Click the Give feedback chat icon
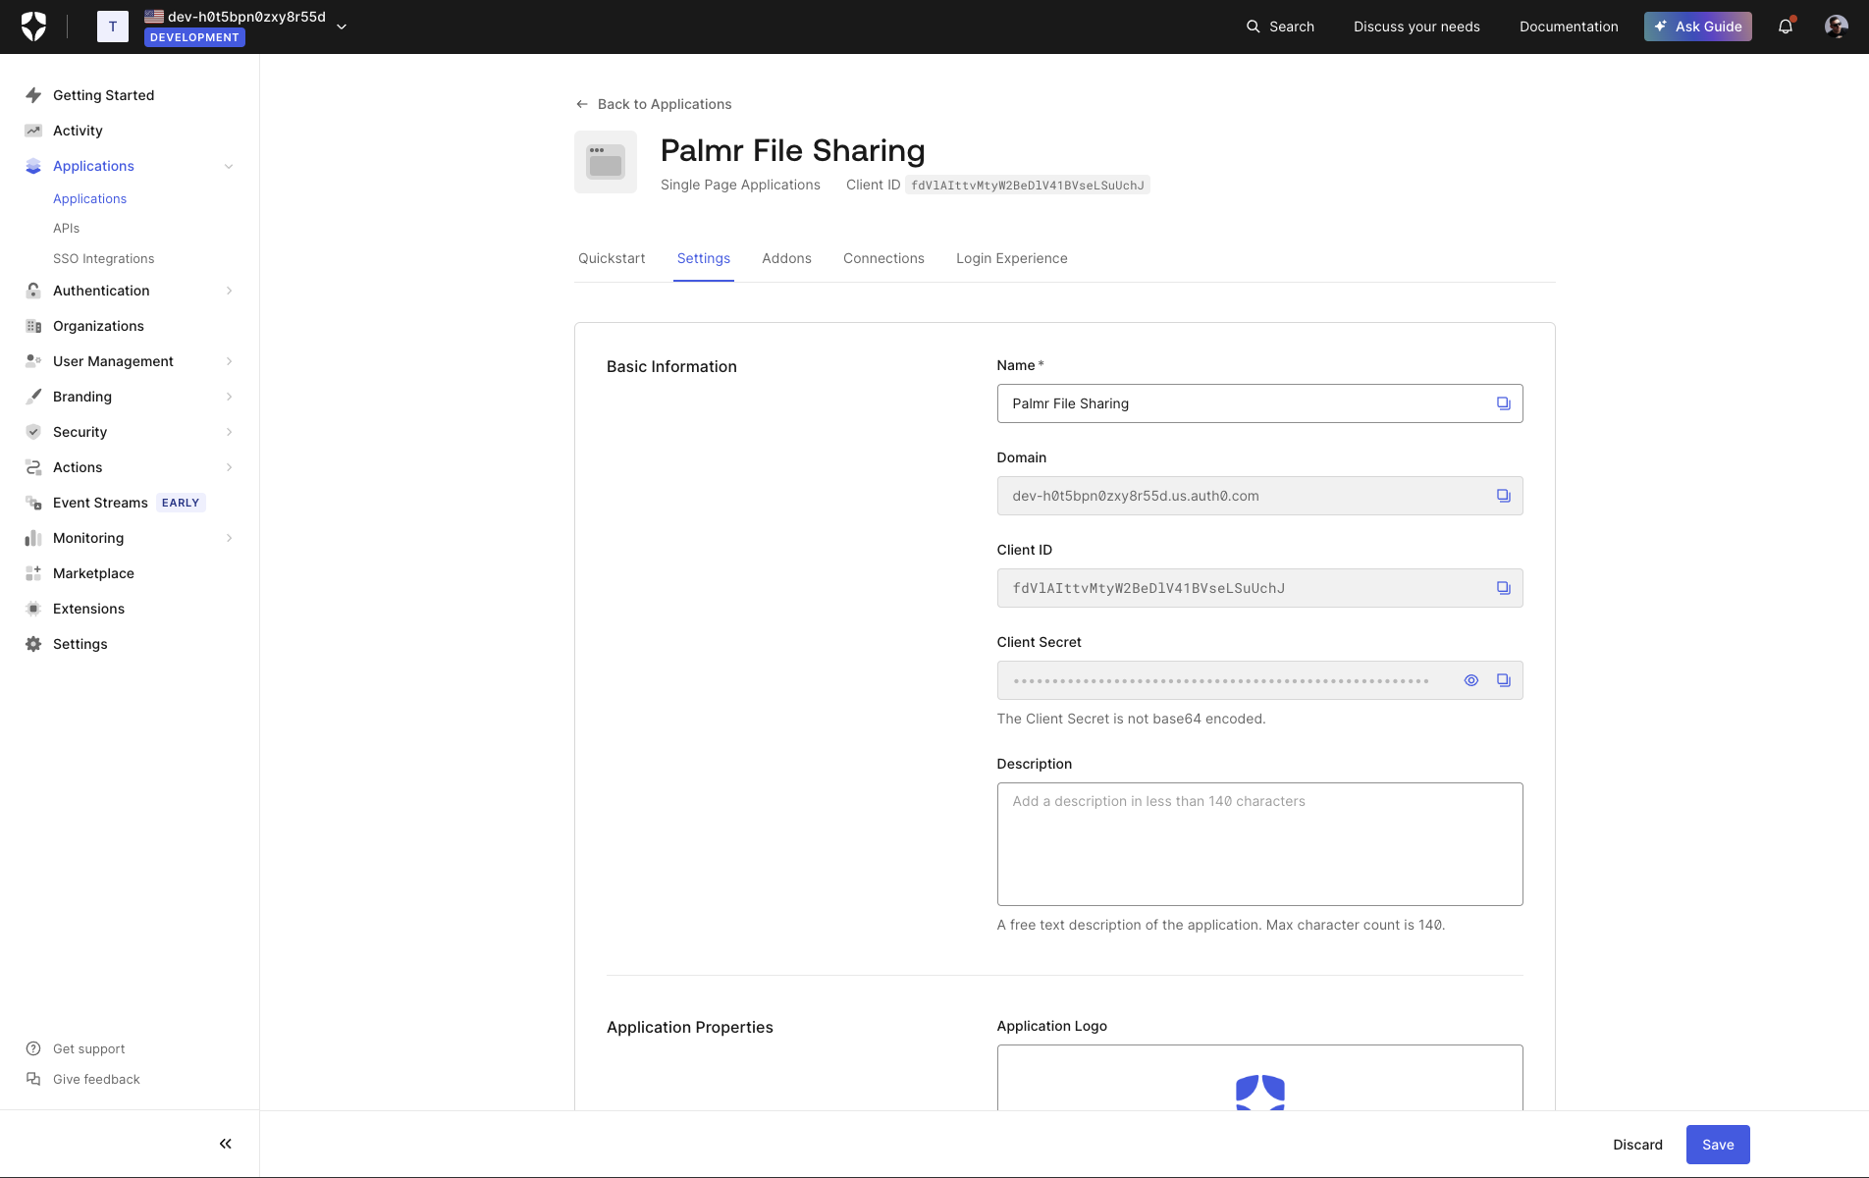The image size is (1869, 1178). 33,1079
